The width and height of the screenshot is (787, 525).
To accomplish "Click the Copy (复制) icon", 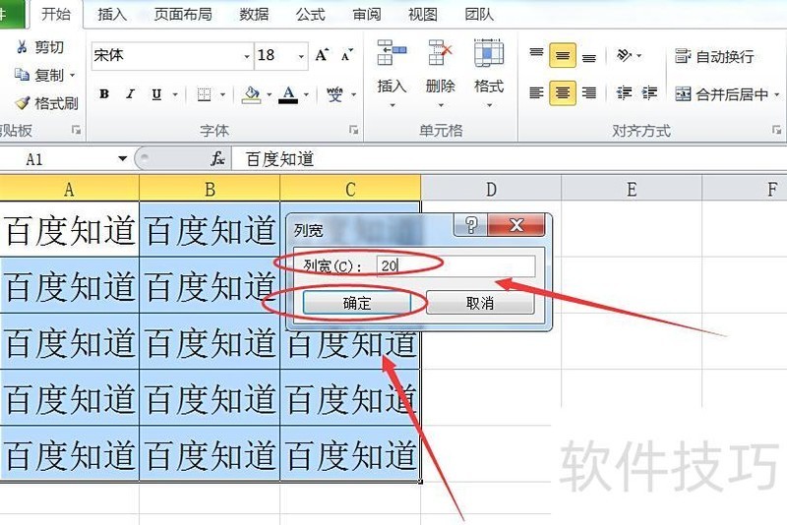I will (22, 75).
